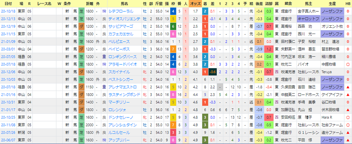Open race date 20-10/18
Screen dimensions: 352x144
pos(8,11)
